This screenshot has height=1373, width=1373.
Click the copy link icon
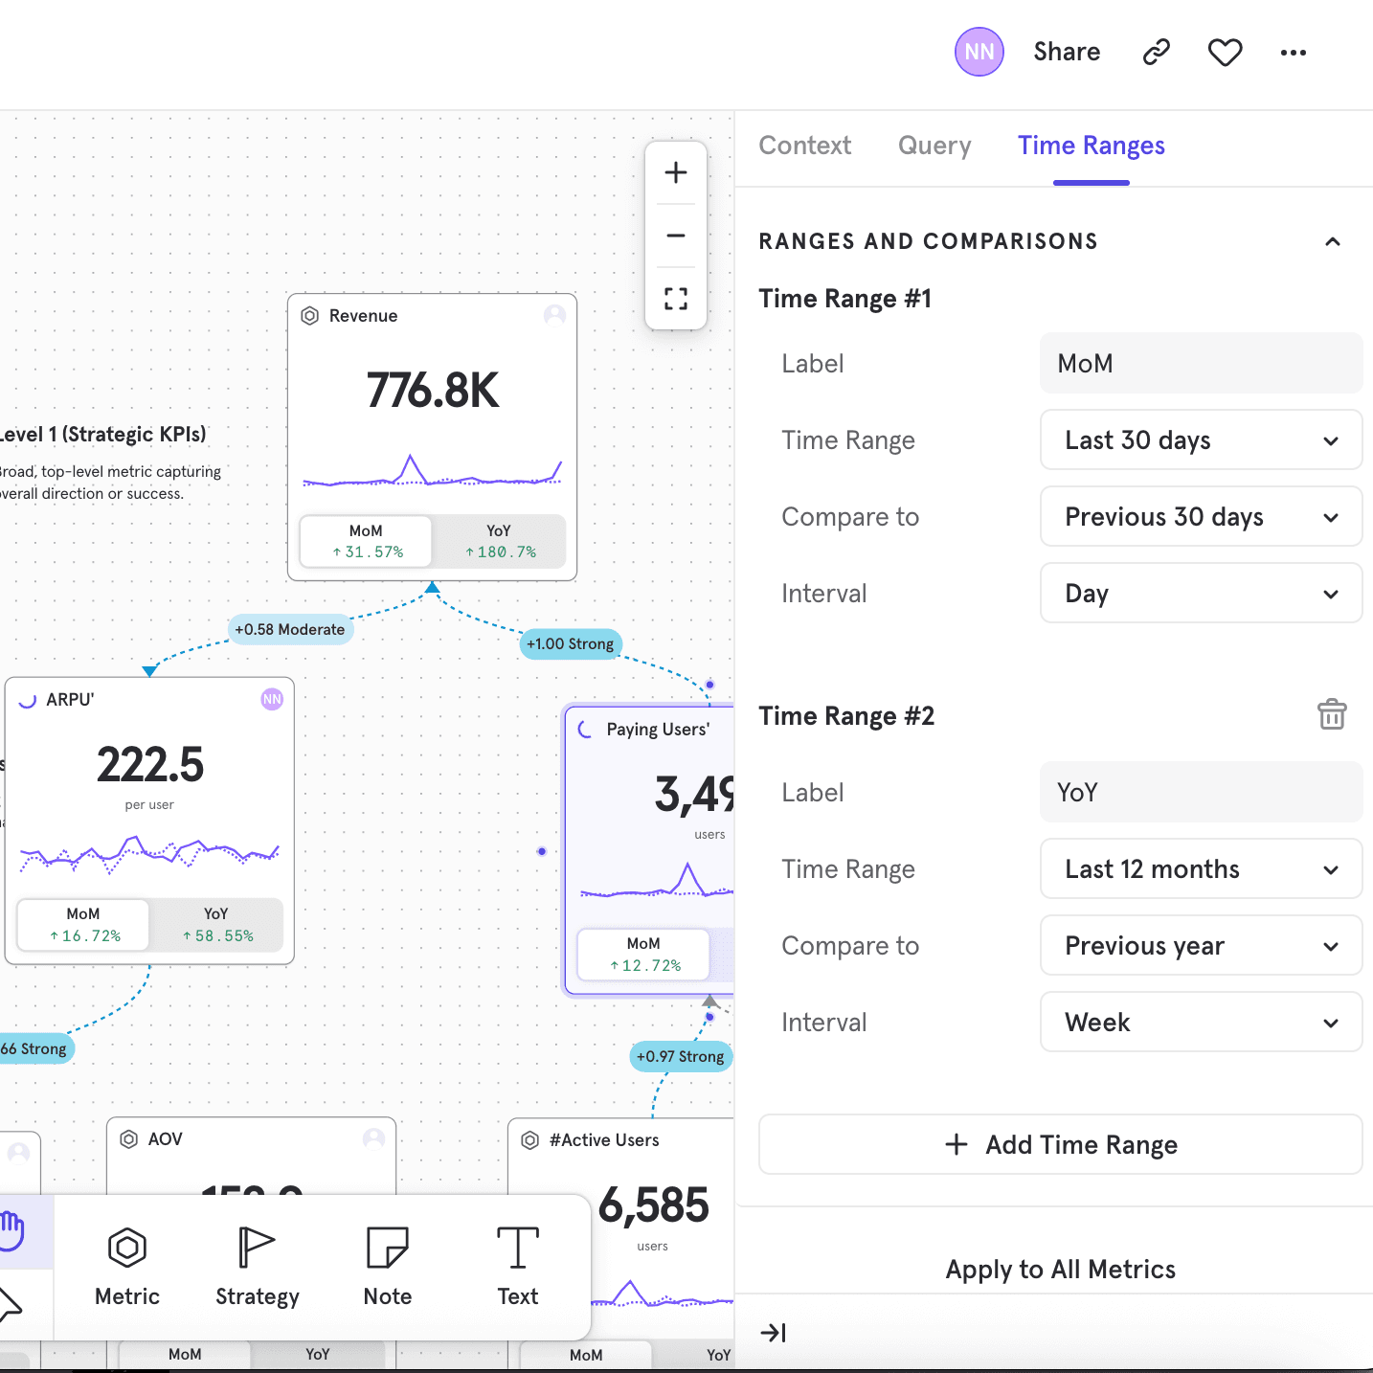click(1156, 52)
